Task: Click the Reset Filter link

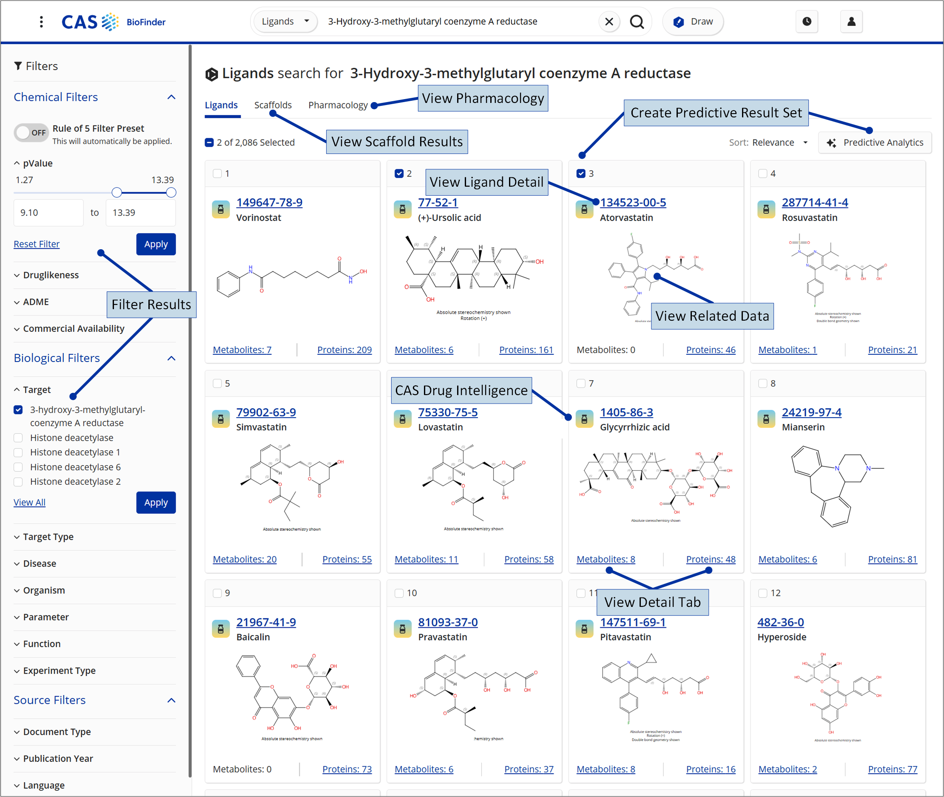Action: point(36,244)
